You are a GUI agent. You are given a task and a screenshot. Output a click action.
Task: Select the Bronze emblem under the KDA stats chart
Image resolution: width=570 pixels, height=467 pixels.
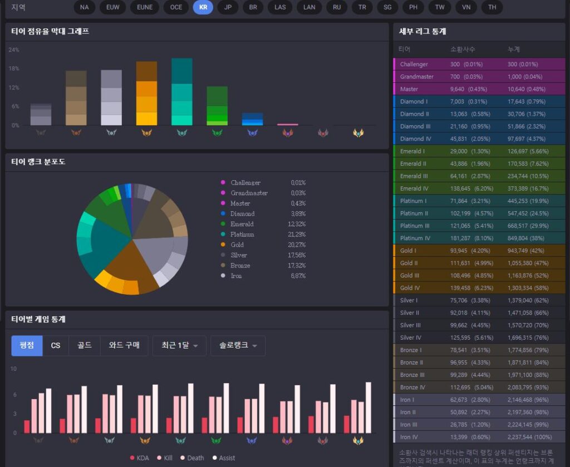tap(74, 440)
